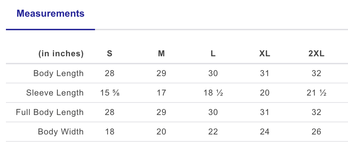Click the (in inches) unit header
Viewport: 348px width, 148px height.
tap(61, 54)
